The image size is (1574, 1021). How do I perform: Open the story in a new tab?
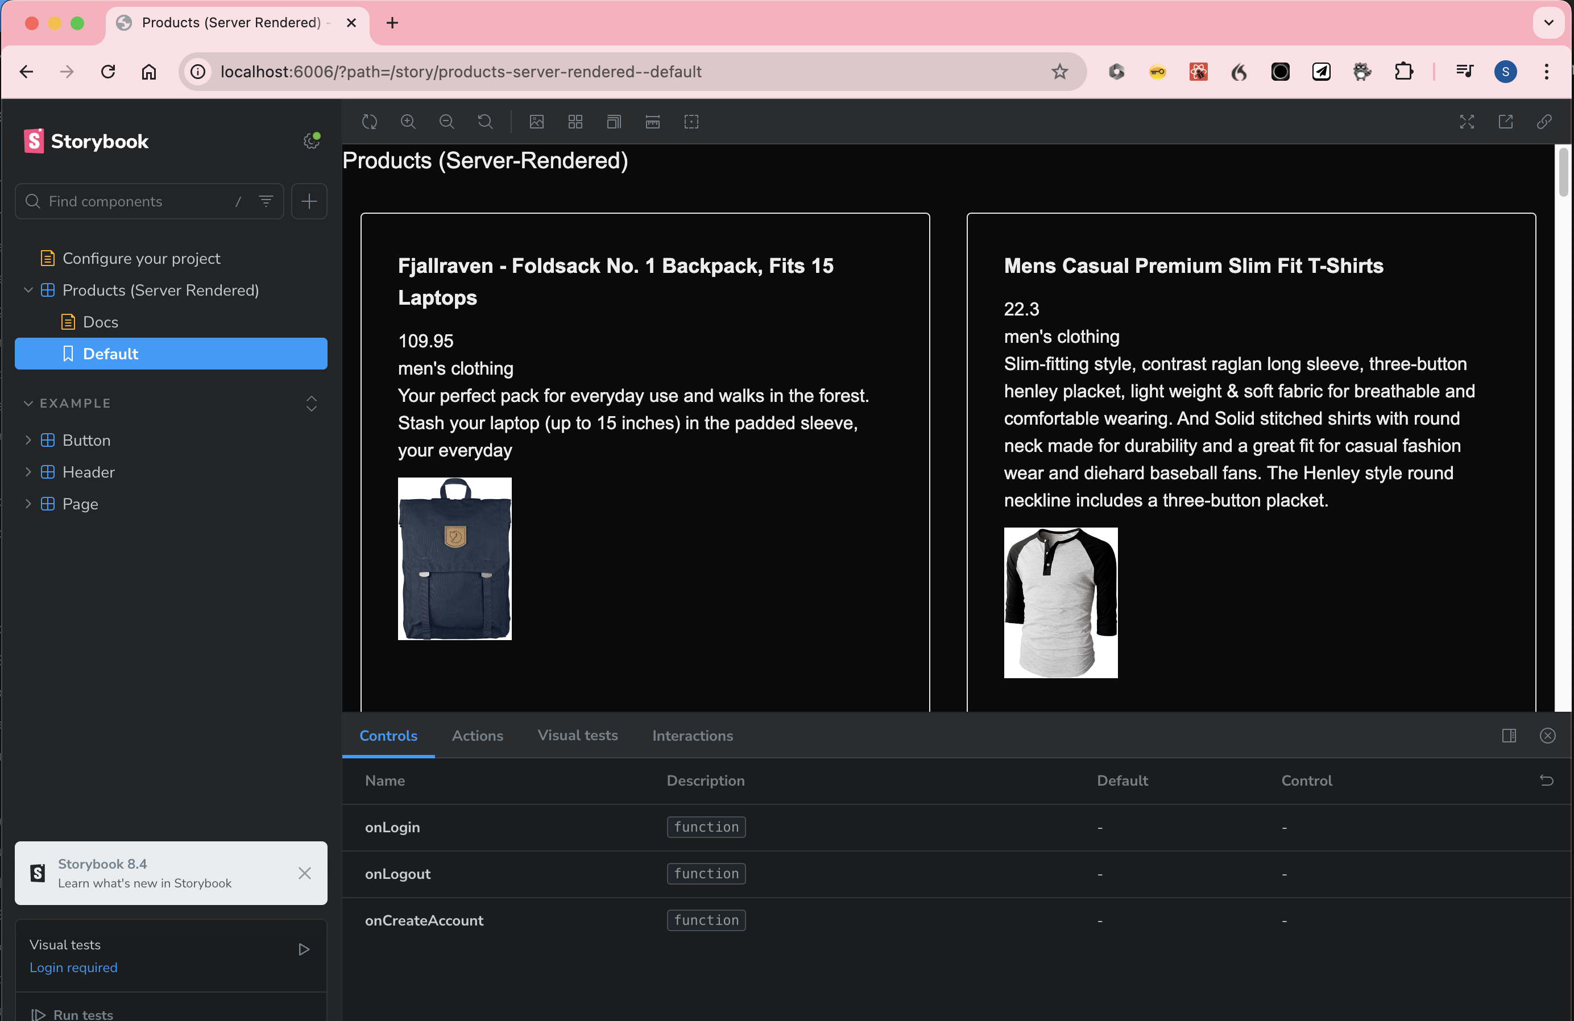1505,122
